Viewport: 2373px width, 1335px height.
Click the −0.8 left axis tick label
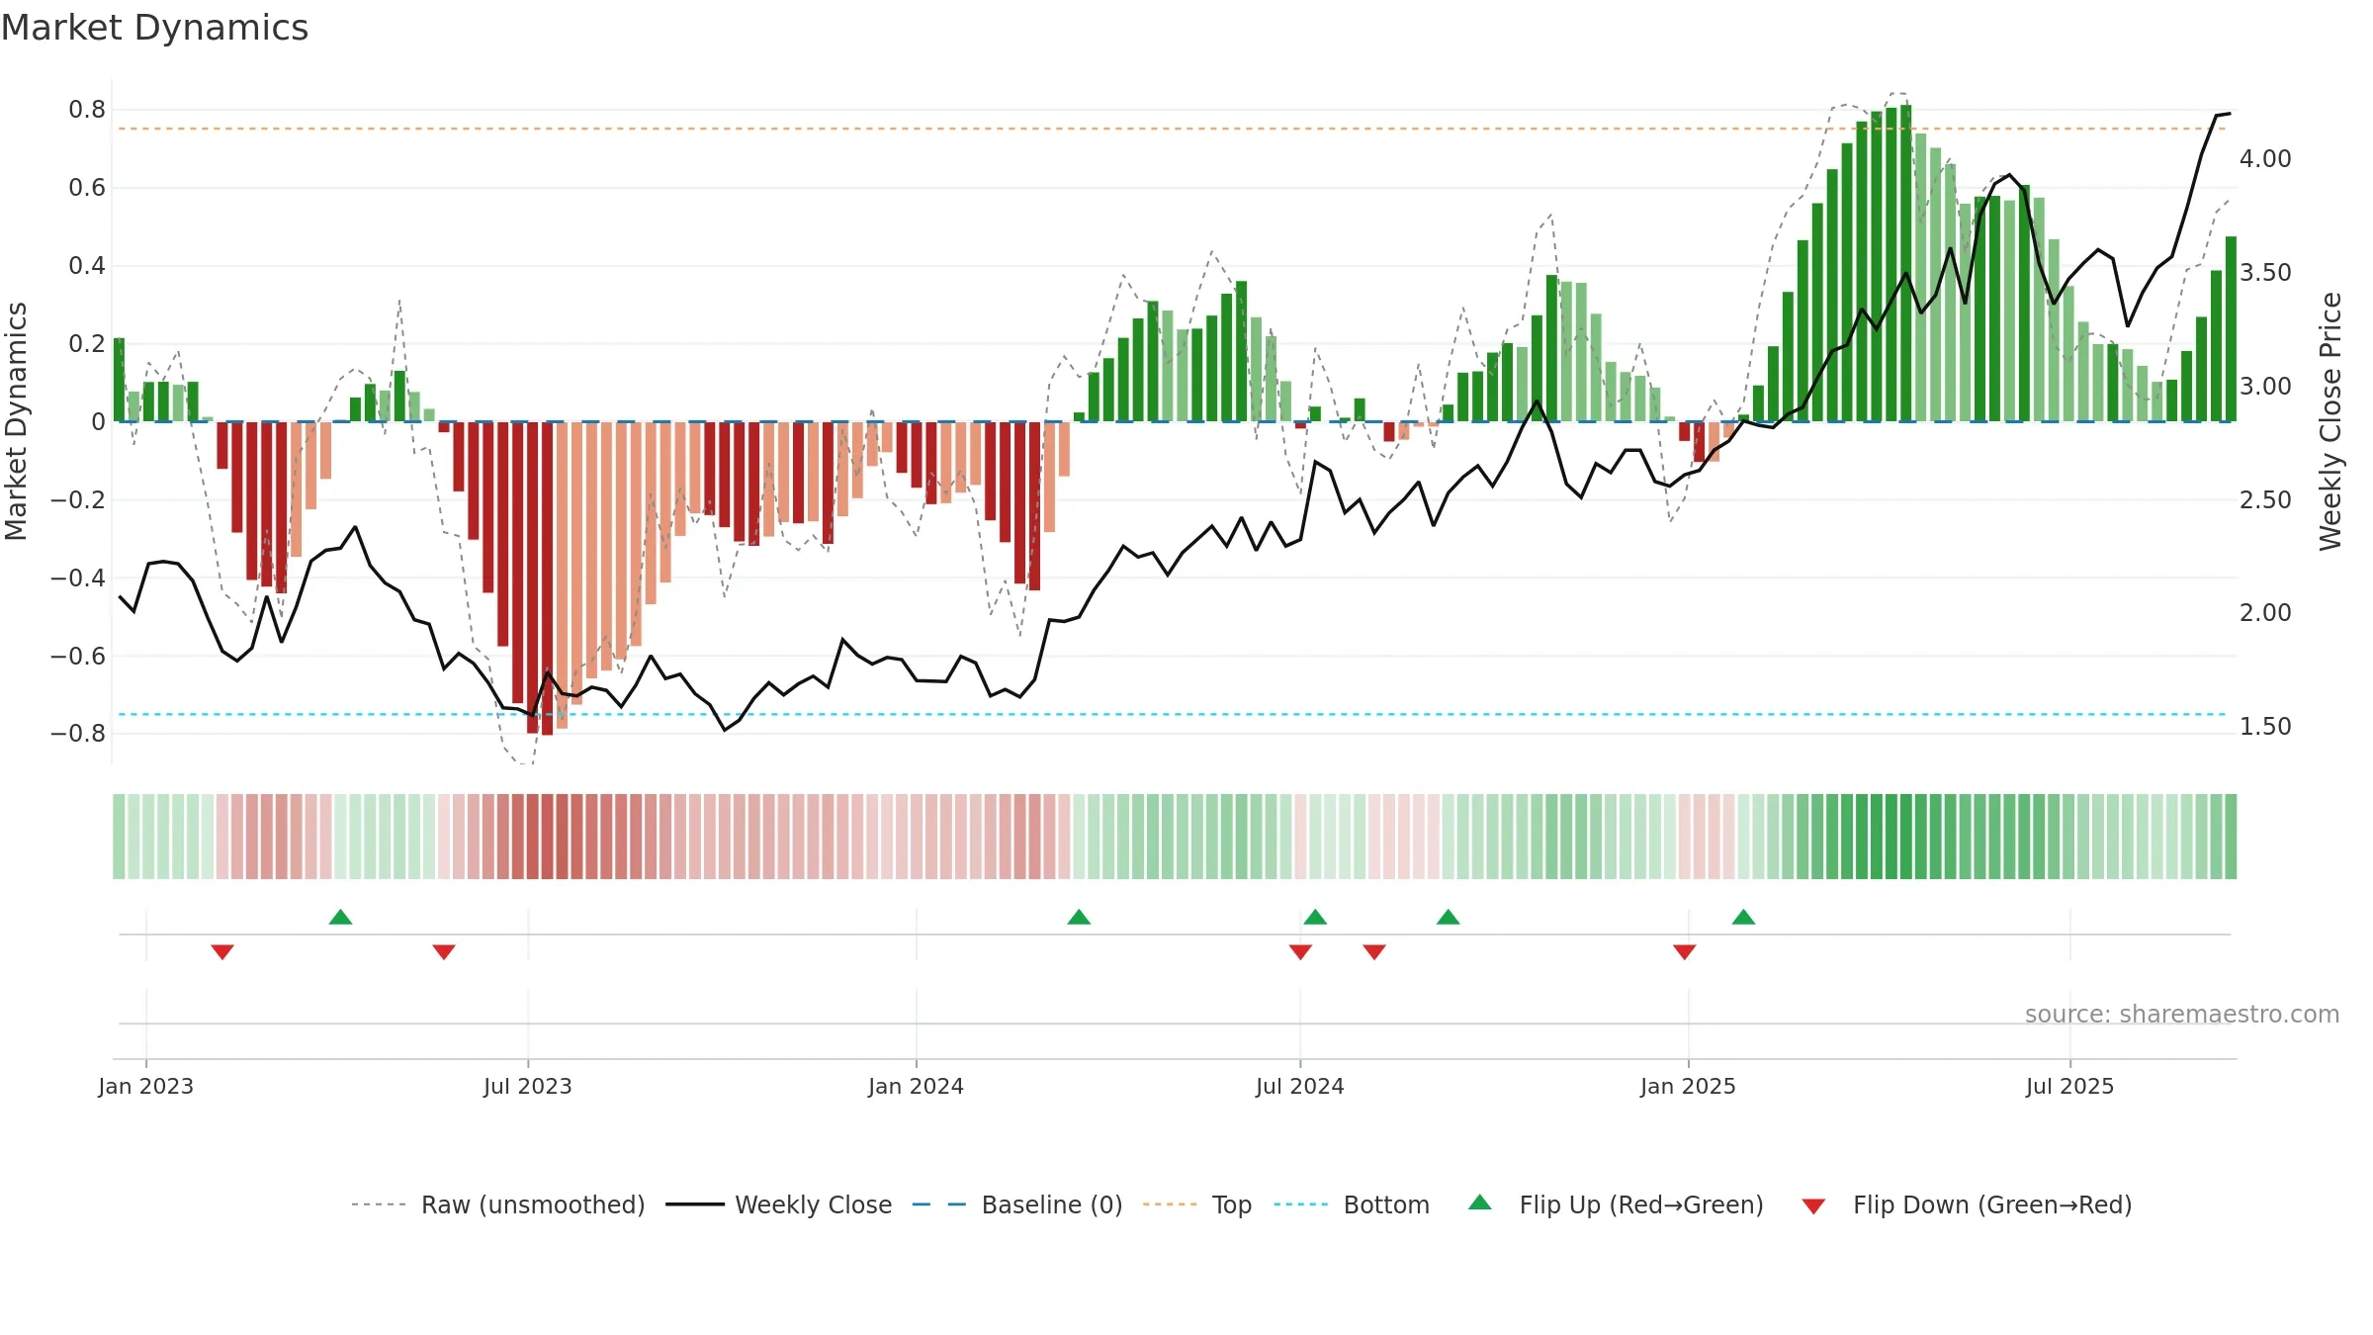[x=78, y=734]
